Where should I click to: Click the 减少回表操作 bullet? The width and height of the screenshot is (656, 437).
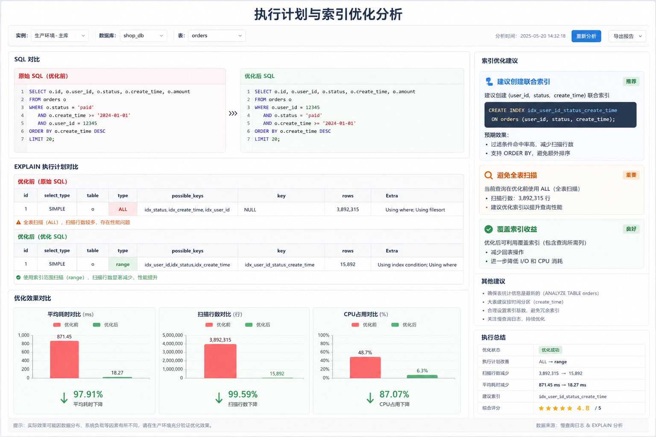(507, 252)
